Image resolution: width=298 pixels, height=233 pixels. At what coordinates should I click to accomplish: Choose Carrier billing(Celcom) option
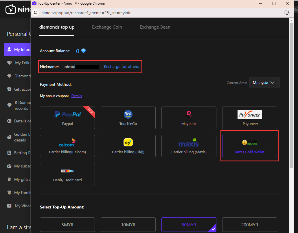[67, 146]
